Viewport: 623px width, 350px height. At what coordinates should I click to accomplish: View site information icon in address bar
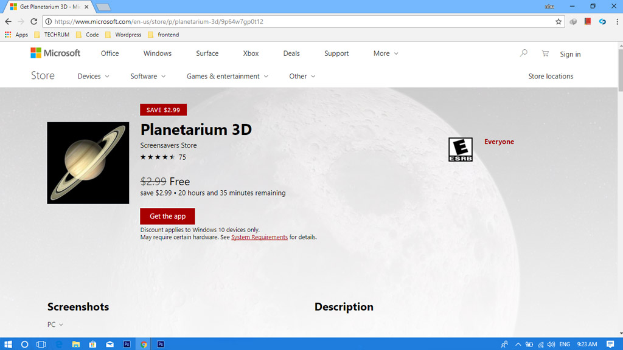(x=48, y=21)
